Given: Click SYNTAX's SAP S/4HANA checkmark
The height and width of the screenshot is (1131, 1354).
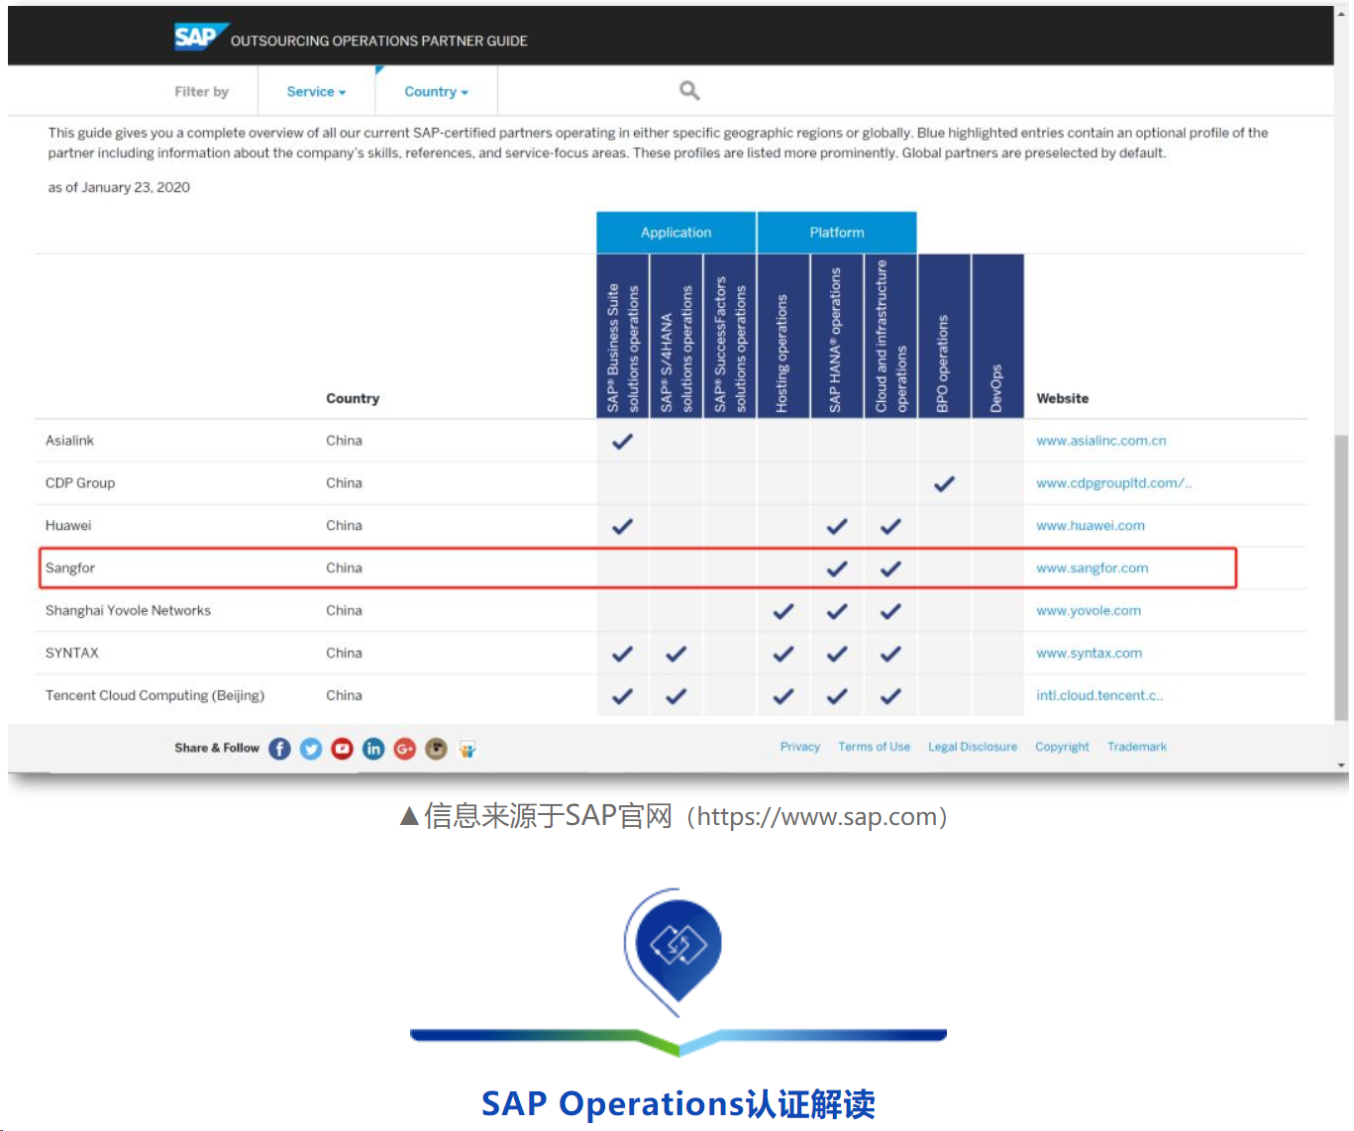Looking at the screenshot, I should [x=676, y=655].
